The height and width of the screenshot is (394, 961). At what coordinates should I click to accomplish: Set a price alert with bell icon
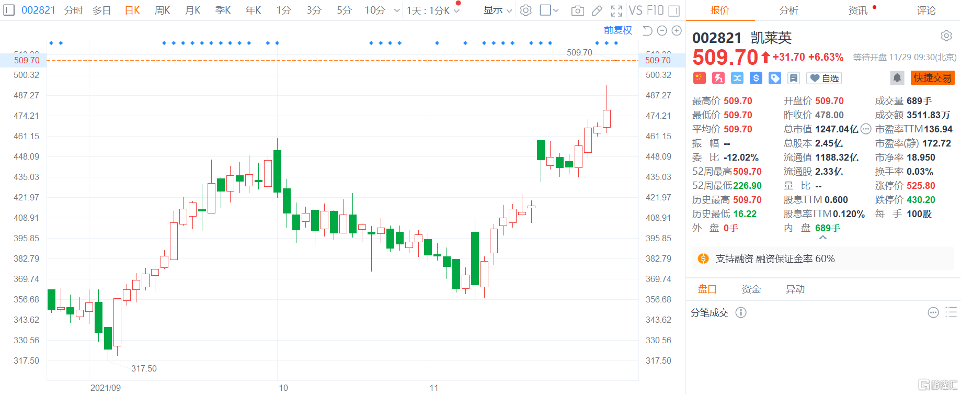pyautogui.click(x=897, y=78)
